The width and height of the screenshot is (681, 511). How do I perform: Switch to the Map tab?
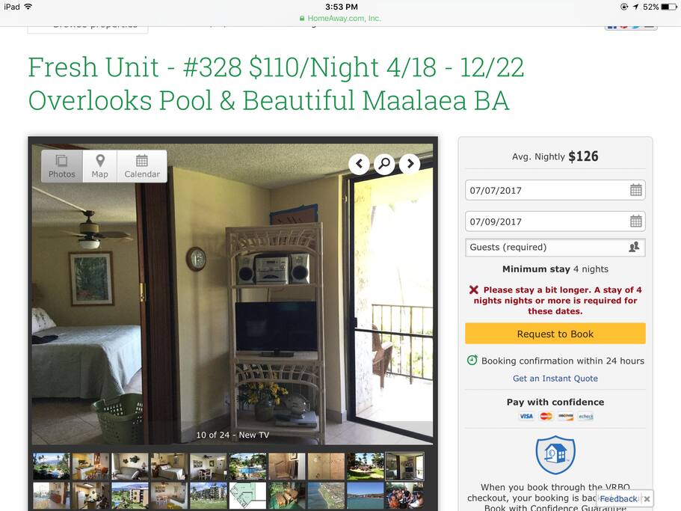click(x=100, y=166)
